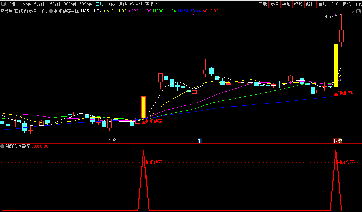Click the MA30: 11.04 value
The image size is (362, 212).
tap(164, 11)
